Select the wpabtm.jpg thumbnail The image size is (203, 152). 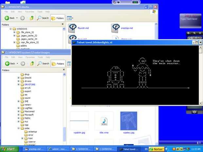click(79, 121)
